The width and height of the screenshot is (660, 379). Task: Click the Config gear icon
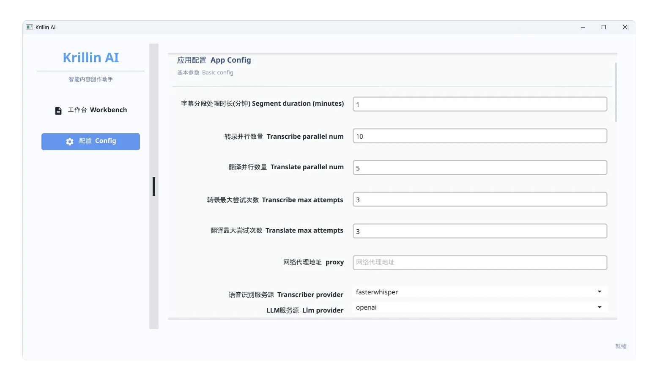[x=70, y=142]
